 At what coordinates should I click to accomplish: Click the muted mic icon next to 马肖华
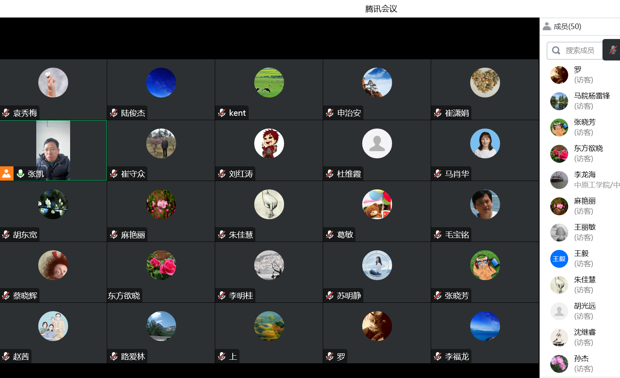tap(438, 173)
